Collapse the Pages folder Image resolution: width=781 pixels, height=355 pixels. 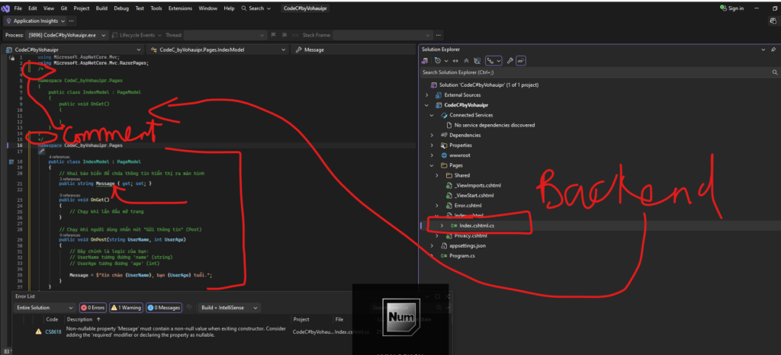click(x=432, y=165)
